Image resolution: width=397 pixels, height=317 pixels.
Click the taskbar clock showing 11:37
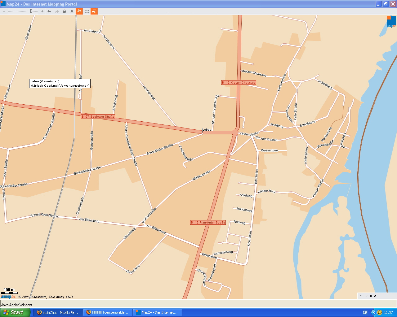388,313
